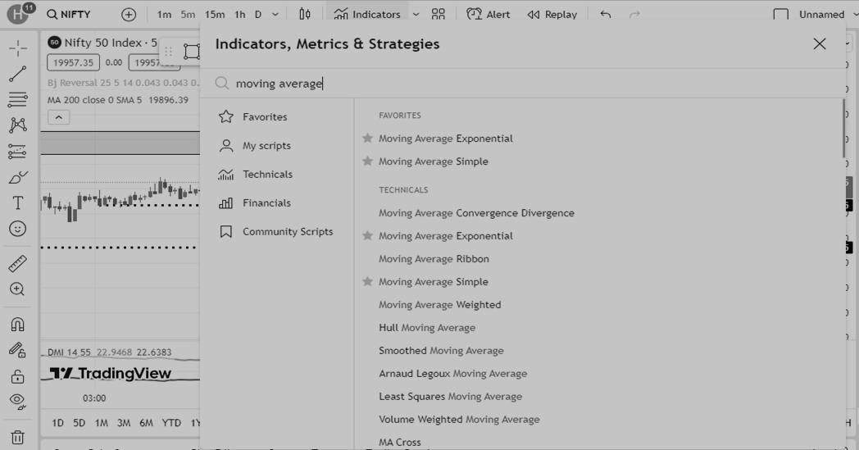Image resolution: width=859 pixels, height=450 pixels.
Task: Unfavorite star for Moving Average Simple in Favorites
Action: click(367, 161)
